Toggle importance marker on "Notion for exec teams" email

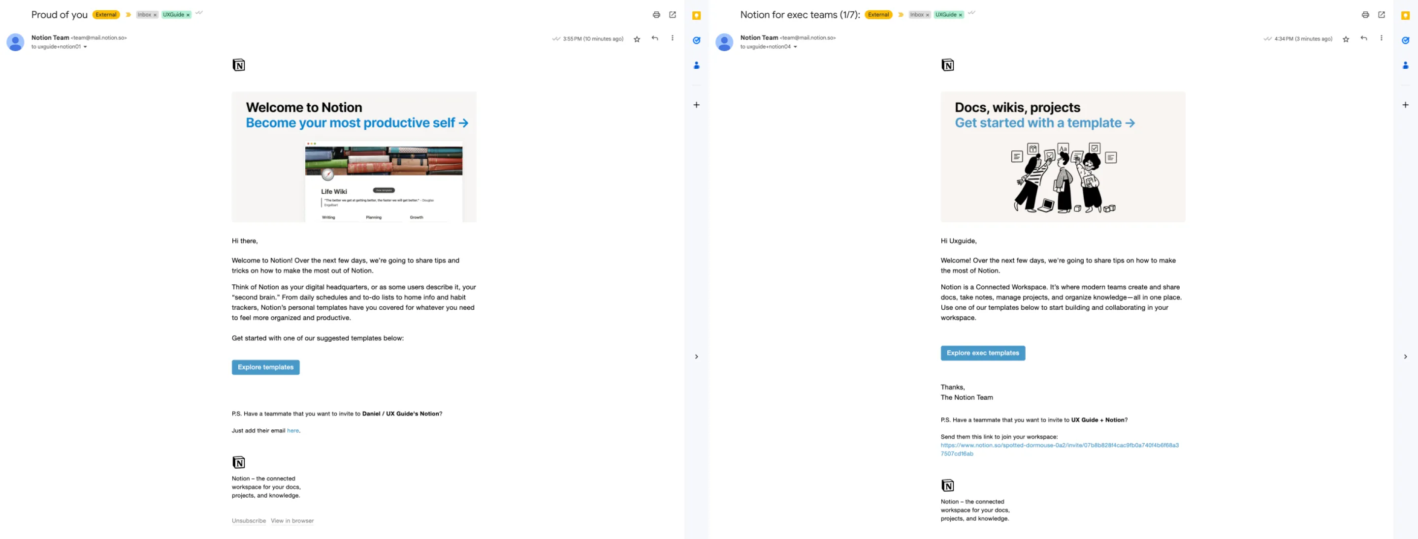901,15
